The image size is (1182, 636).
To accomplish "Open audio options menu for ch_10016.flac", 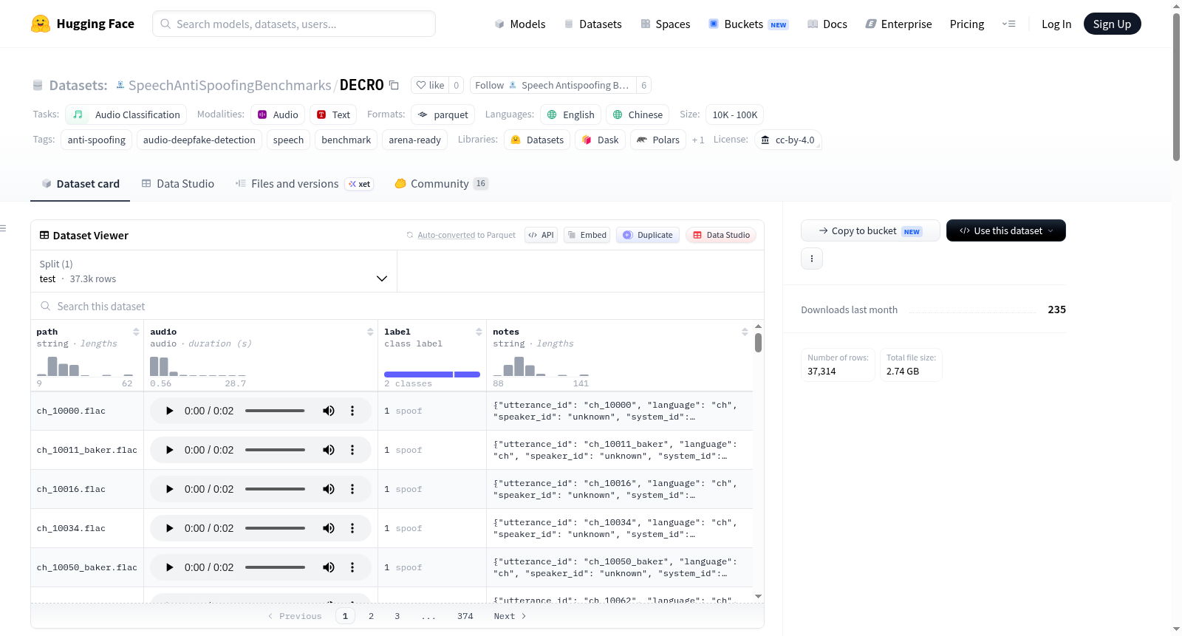I will [x=352, y=489].
